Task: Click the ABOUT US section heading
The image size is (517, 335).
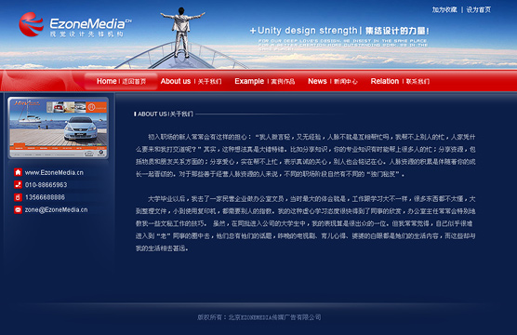Action: (x=164, y=114)
